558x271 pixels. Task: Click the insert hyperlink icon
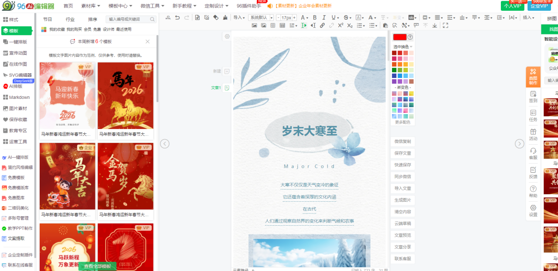(x=322, y=25)
